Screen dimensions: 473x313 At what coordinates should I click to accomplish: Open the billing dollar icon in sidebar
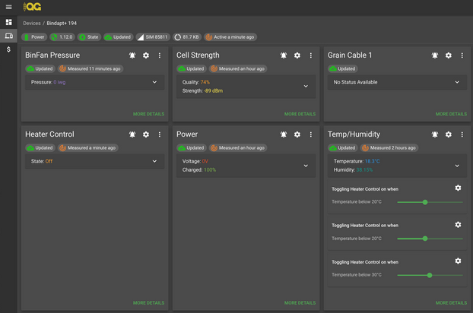pyautogui.click(x=8, y=49)
